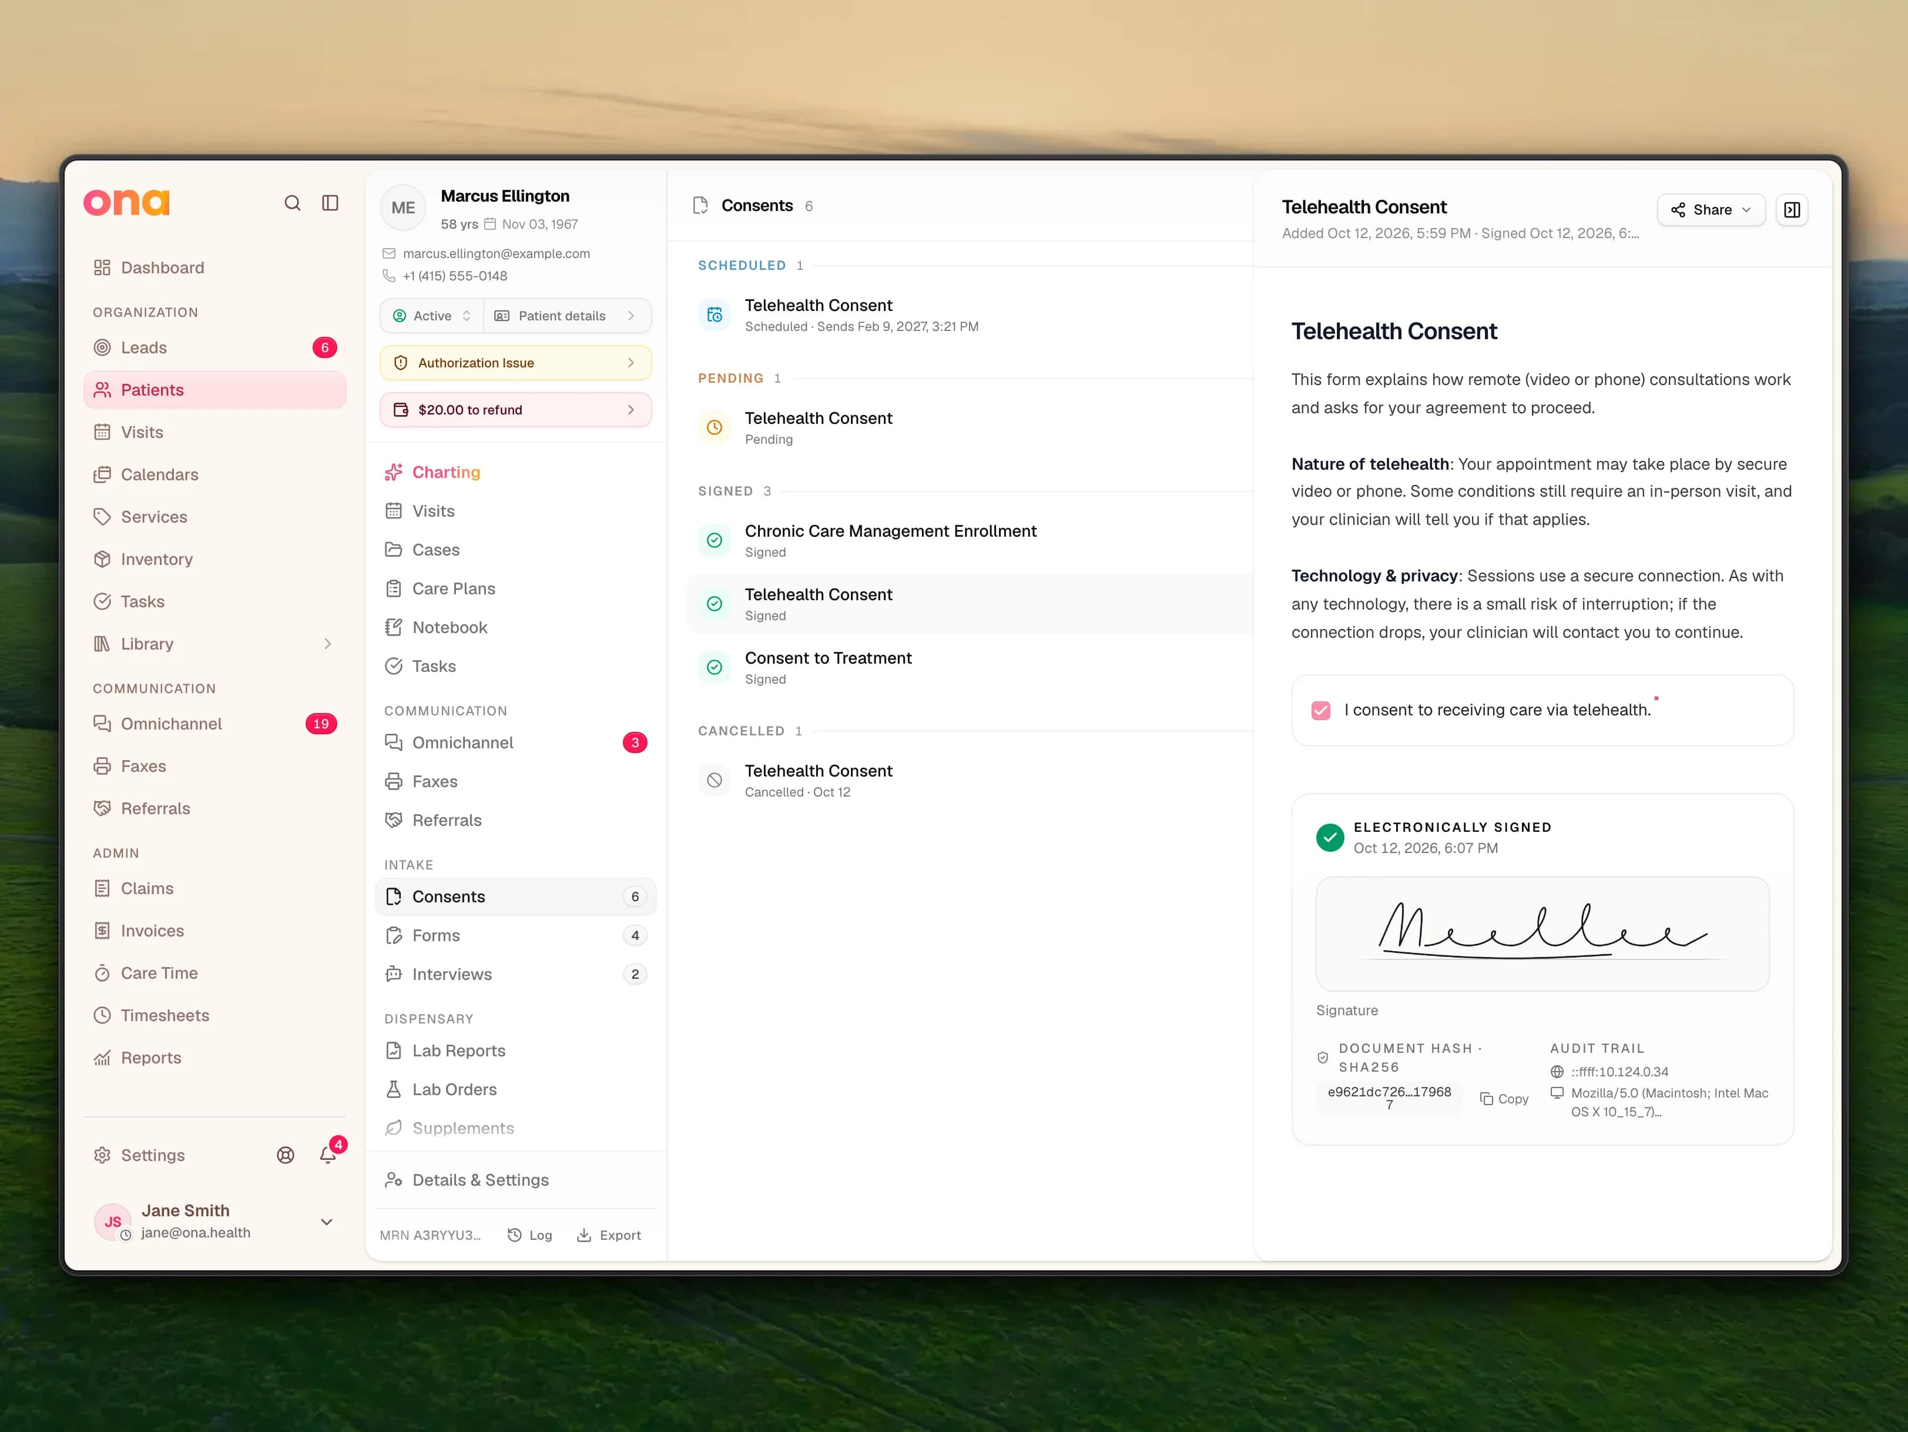1908x1432 pixels.
Task: Open the scheduled Telehealth Consent row
Action: [x=970, y=315]
